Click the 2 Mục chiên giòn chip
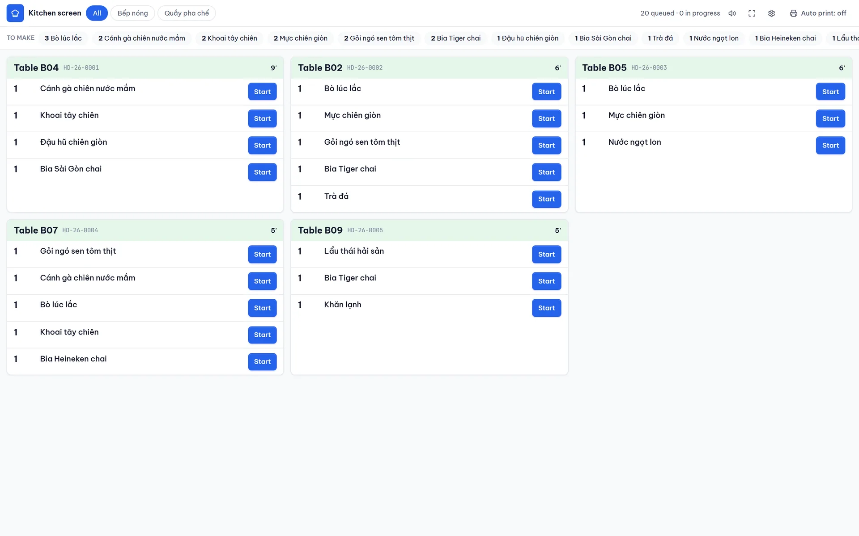Screen dimensions: 859x536 pyautogui.click(x=300, y=38)
